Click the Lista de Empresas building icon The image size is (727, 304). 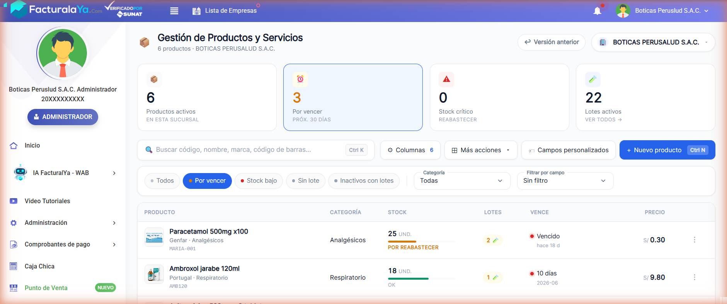pyautogui.click(x=196, y=11)
